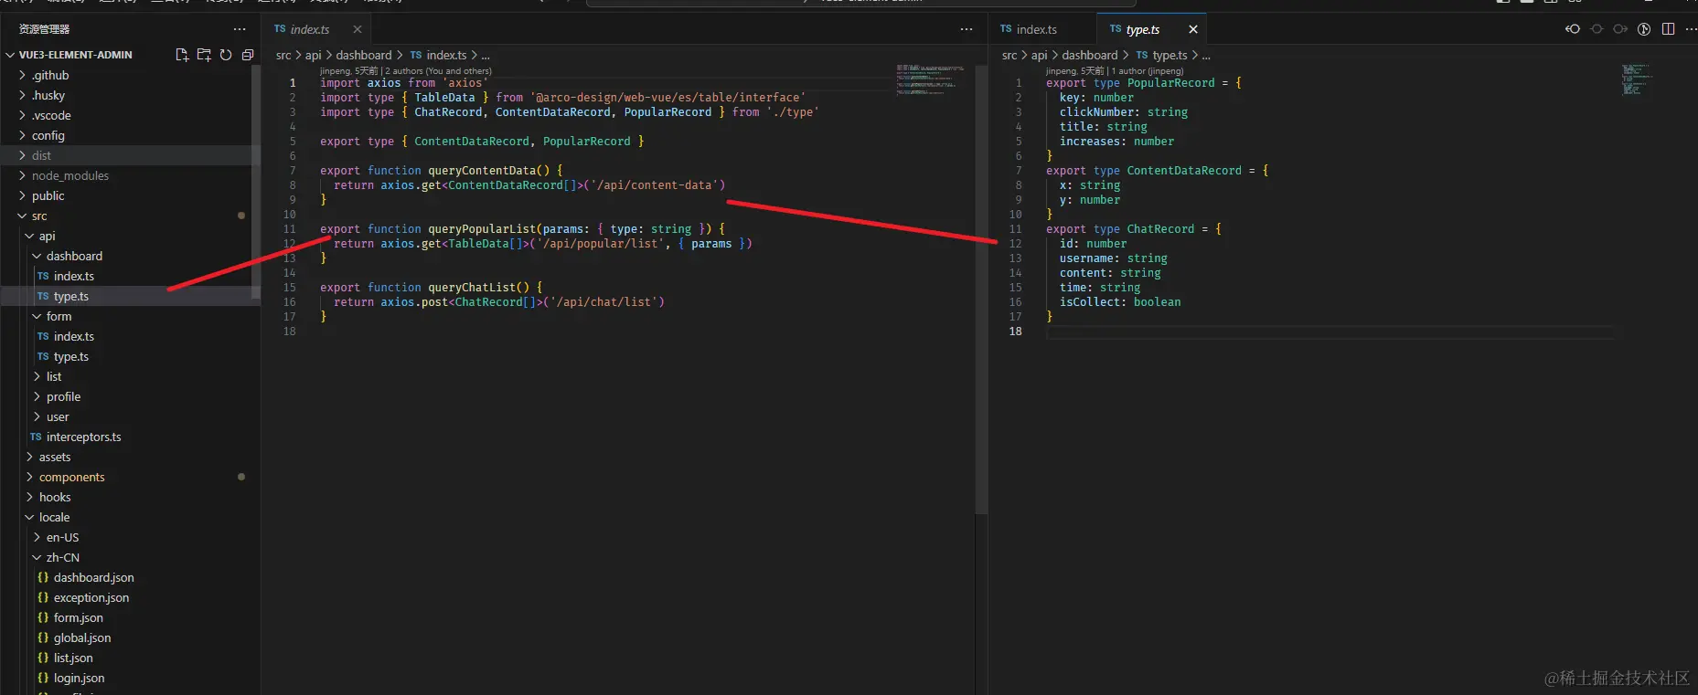Open explorer panel more actions menu
Image resolution: width=1698 pixels, height=695 pixels.
[x=240, y=29]
